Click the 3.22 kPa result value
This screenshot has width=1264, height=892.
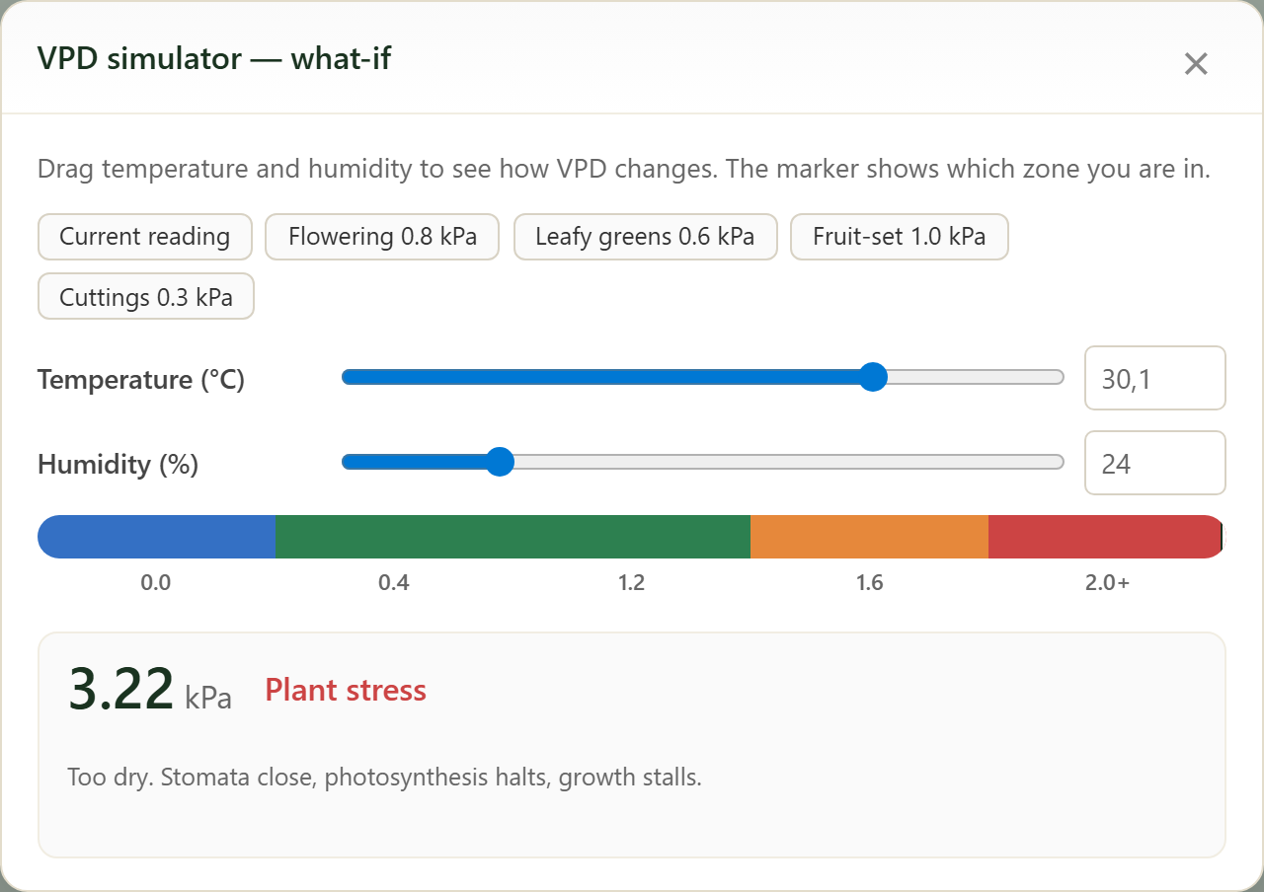pos(150,690)
